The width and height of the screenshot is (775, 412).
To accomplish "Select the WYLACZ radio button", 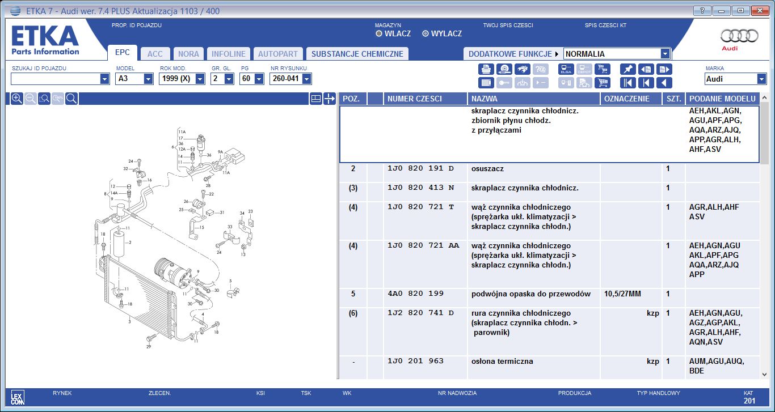I will (x=426, y=33).
